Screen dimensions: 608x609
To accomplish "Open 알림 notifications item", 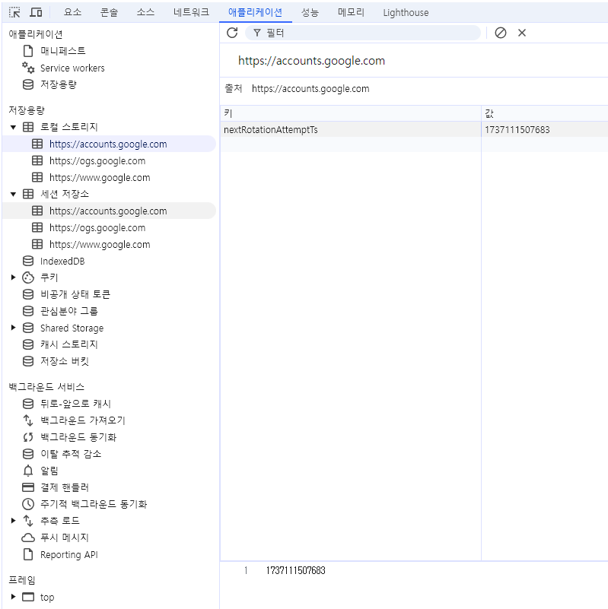I will (49, 471).
